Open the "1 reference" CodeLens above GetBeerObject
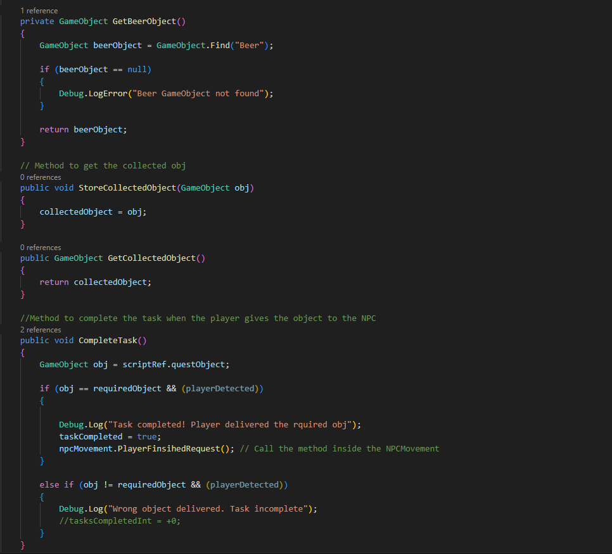This screenshot has width=612, height=554. tap(39, 11)
